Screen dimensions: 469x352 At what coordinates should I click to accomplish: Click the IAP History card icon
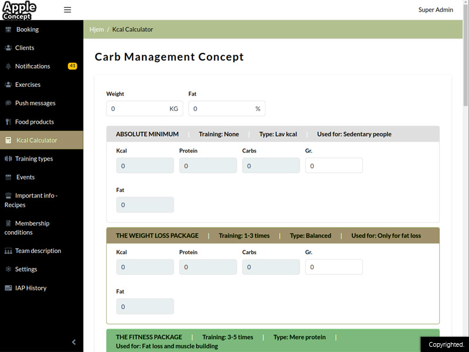coord(8,288)
